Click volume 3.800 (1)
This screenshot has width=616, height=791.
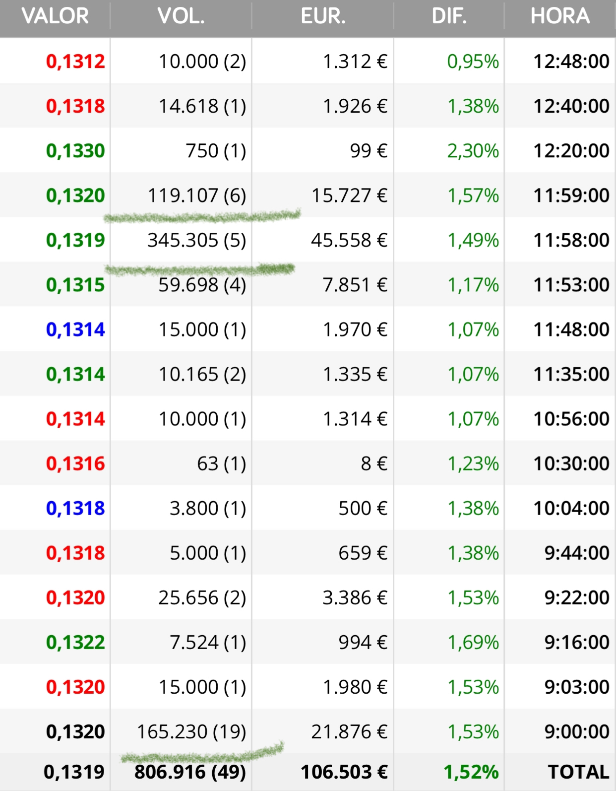click(x=208, y=508)
